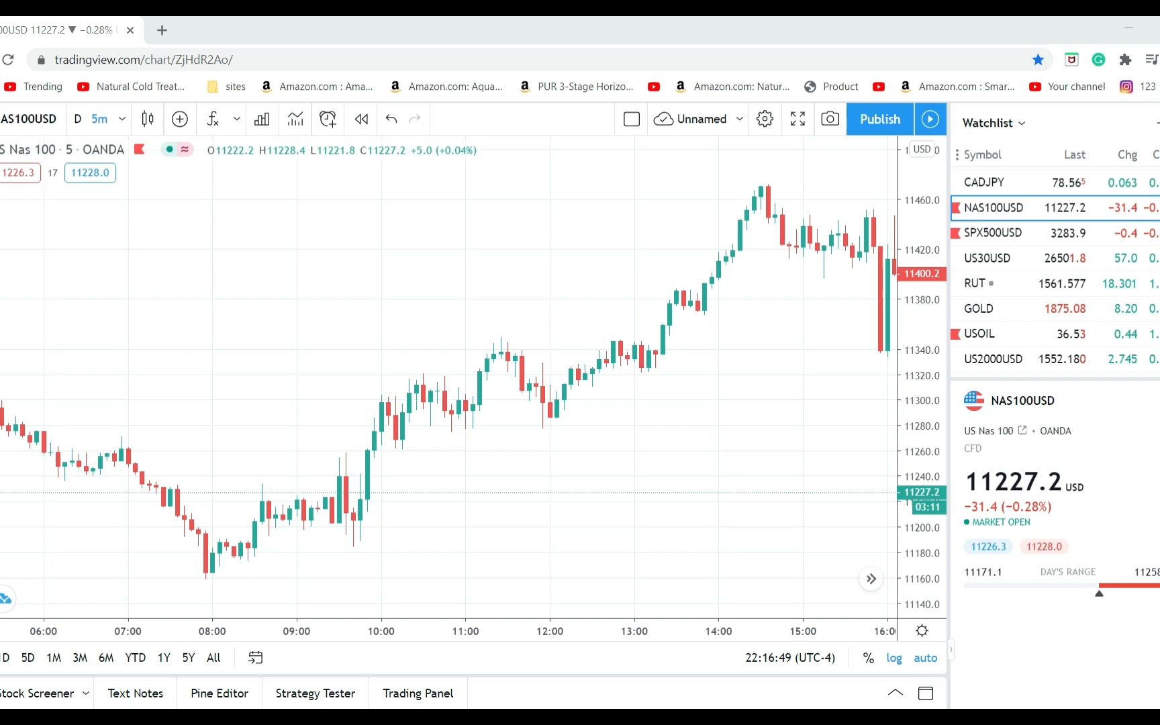1160x725 pixels.
Task: Open chart settings gear in toolbar
Action: coord(765,119)
